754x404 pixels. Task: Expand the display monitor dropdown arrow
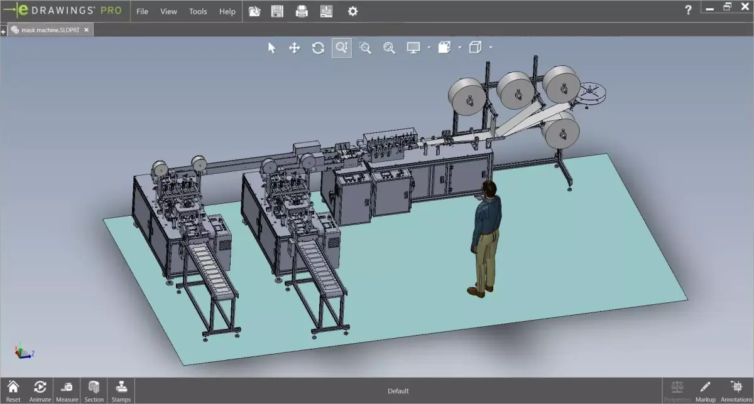pos(429,48)
